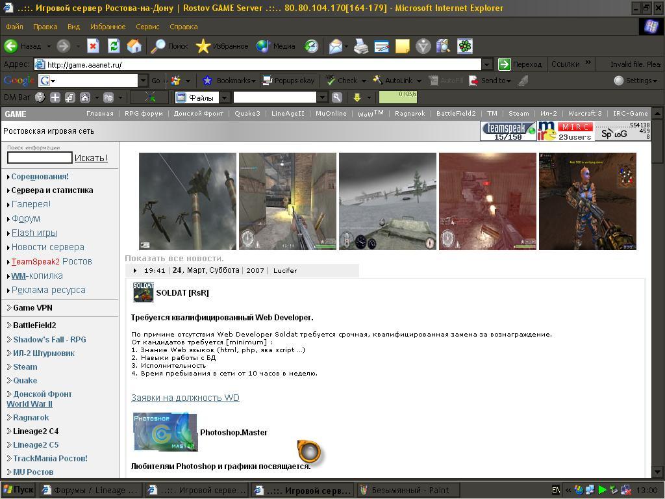Open the Избранное favorites star

(222, 46)
